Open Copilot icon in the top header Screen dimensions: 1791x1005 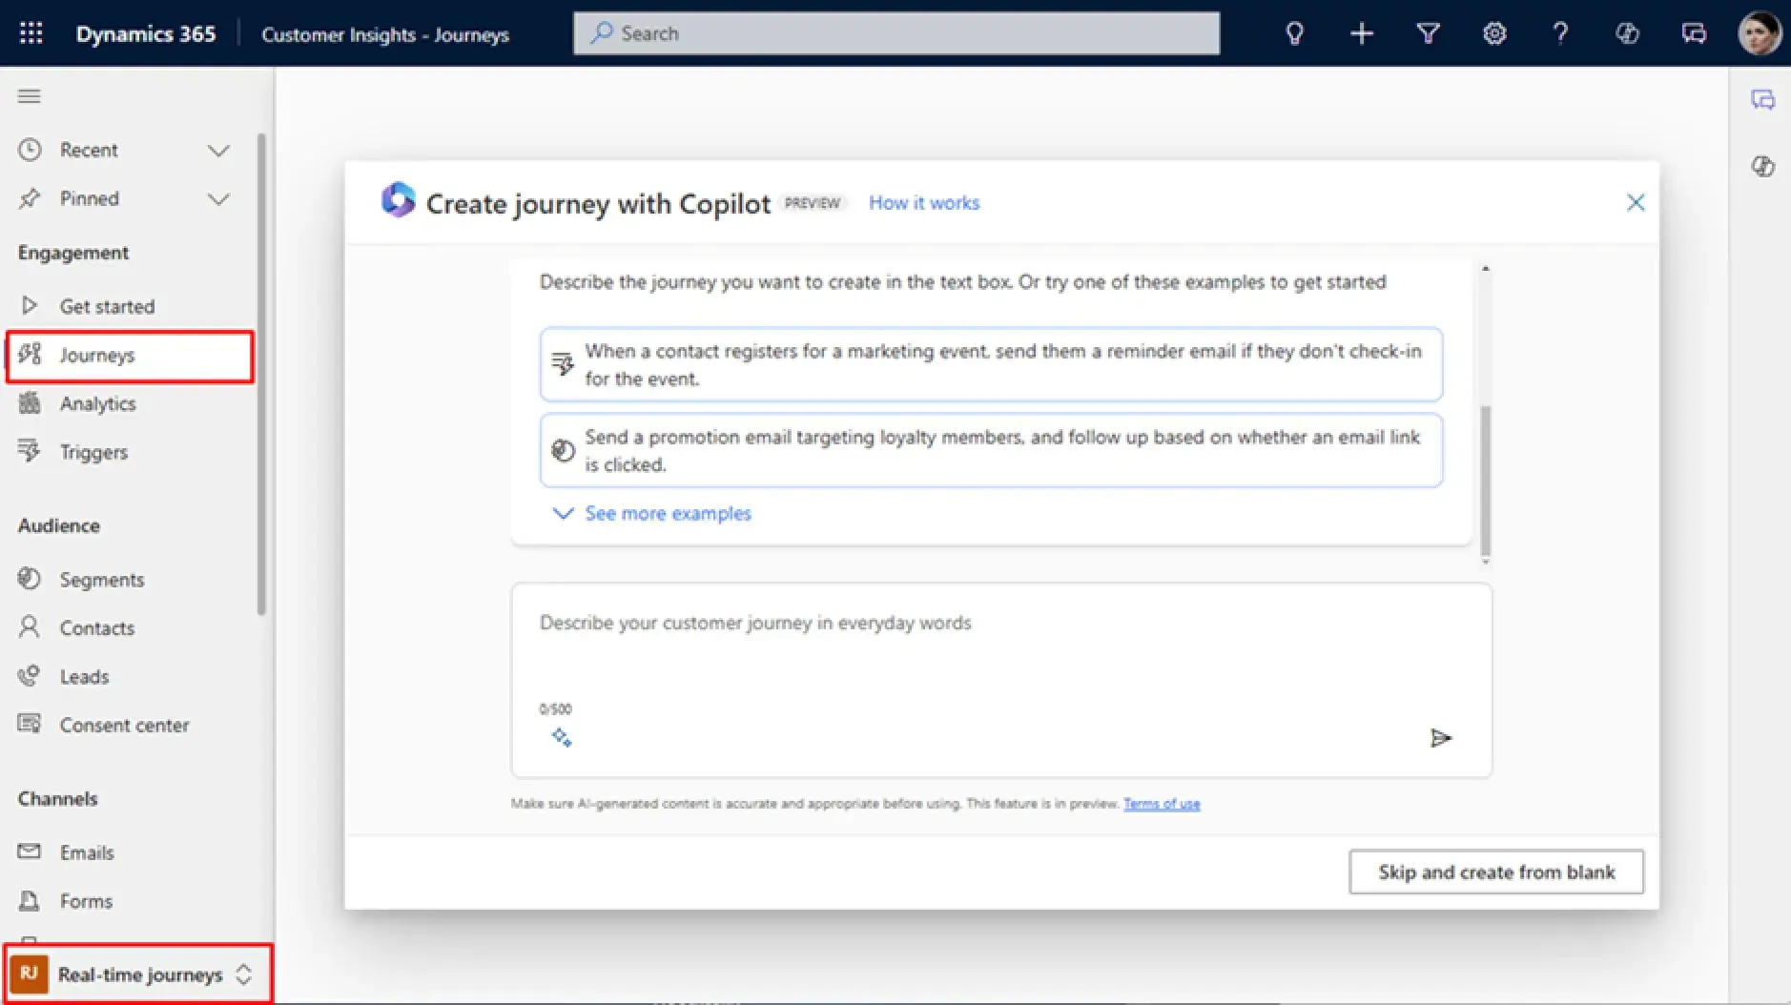(x=1627, y=33)
